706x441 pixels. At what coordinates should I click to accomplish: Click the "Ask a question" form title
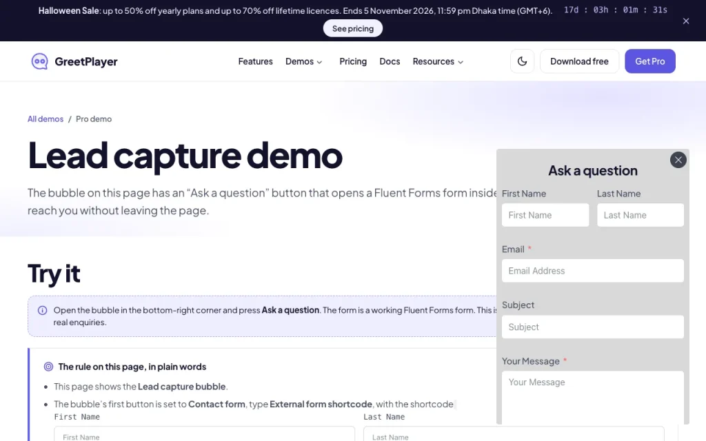click(592, 171)
